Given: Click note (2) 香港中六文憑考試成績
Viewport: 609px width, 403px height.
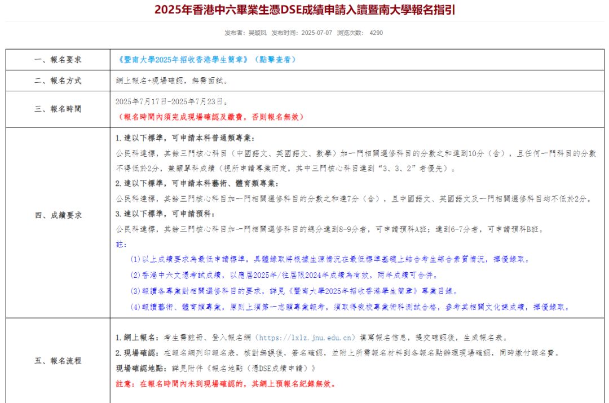Looking at the screenshot, I should coord(284,275).
